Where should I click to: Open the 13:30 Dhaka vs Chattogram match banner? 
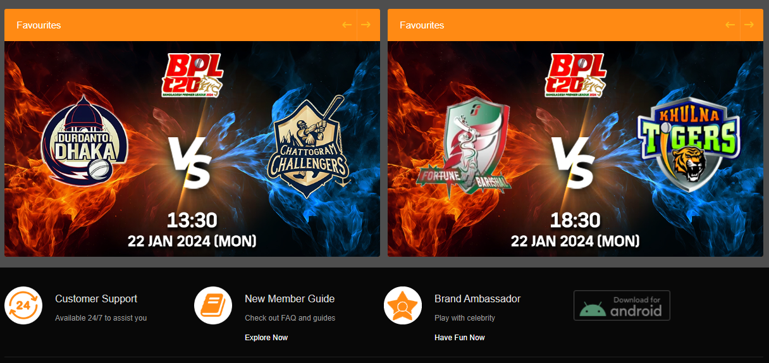(x=192, y=149)
